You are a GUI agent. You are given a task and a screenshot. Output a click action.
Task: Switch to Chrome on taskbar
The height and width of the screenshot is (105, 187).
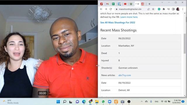pos(90,101)
